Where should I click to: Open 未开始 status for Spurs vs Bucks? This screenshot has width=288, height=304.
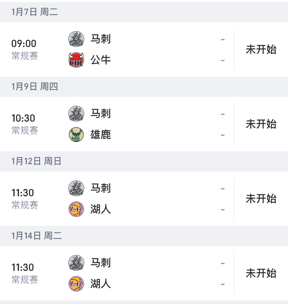pos(261,124)
